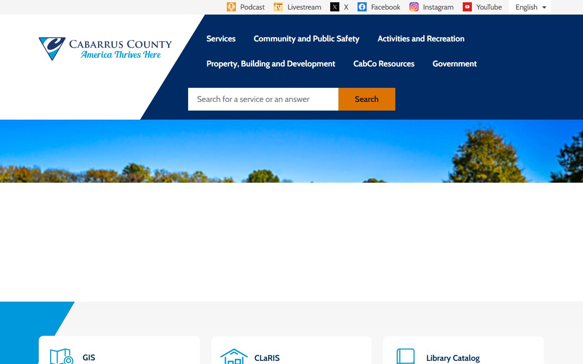Click the Library Catalog book icon

(406, 356)
